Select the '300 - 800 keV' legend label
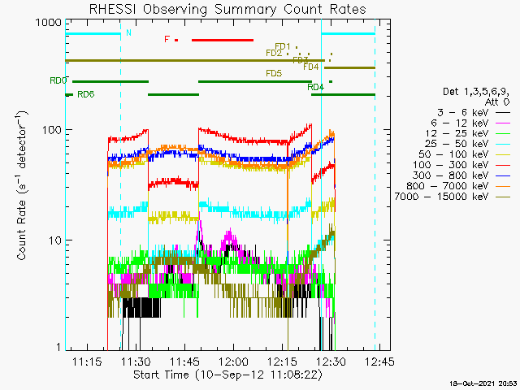Viewport: 520px width, 390px height. coord(451,175)
